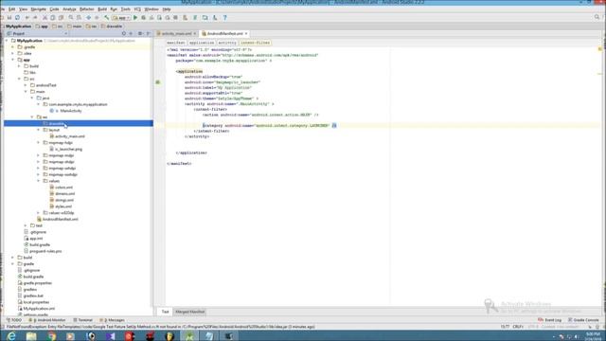This screenshot has width=606, height=341.
Task: Open File Explorer from taskbar
Action: pyautogui.click(x=31, y=336)
